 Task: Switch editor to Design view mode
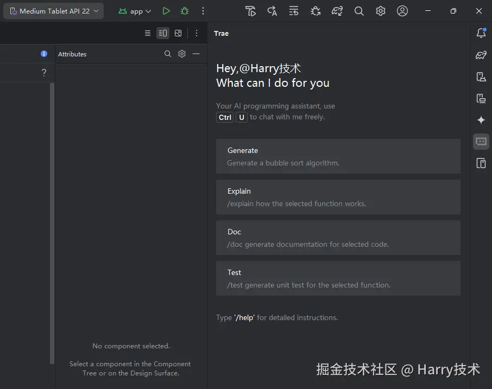pos(178,33)
